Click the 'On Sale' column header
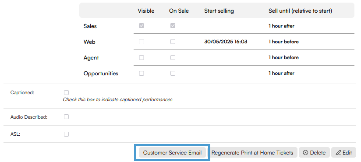The image size is (361, 162). pos(179,11)
